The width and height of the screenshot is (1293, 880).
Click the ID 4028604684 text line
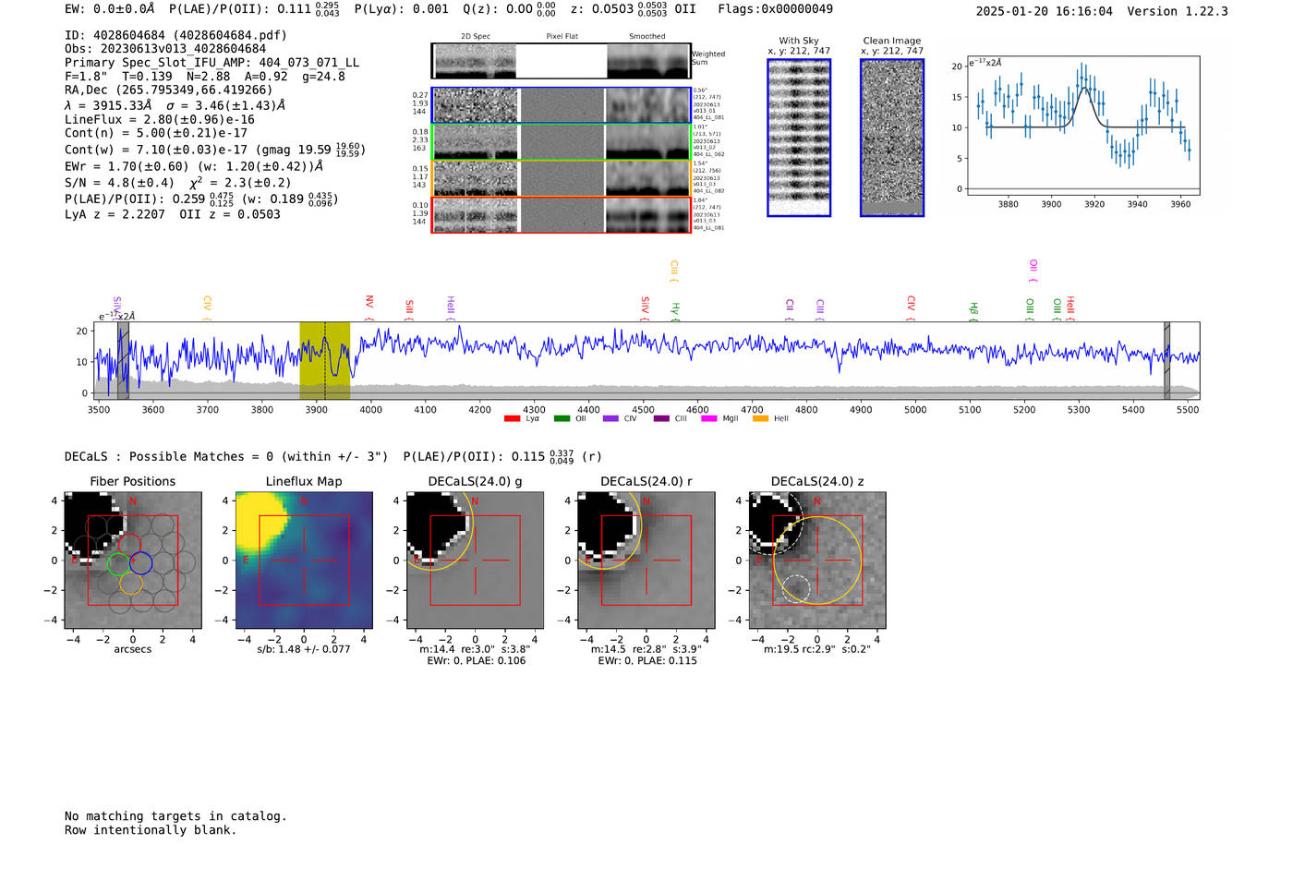coord(175,35)
